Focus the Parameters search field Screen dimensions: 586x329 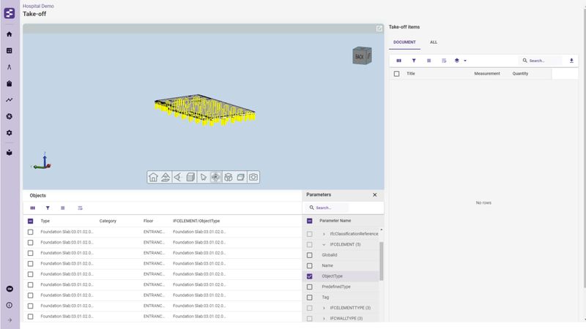point(328,208)
